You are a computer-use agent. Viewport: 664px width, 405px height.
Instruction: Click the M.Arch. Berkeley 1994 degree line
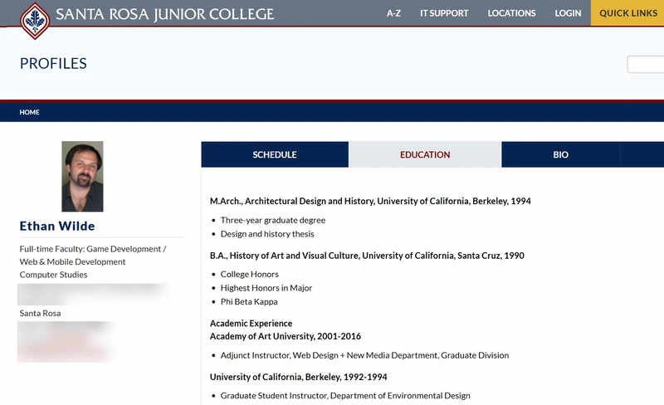click(370, 201)
